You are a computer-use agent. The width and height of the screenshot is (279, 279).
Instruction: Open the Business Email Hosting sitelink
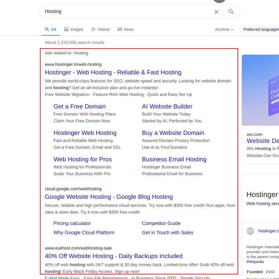[x=174, y=159]
